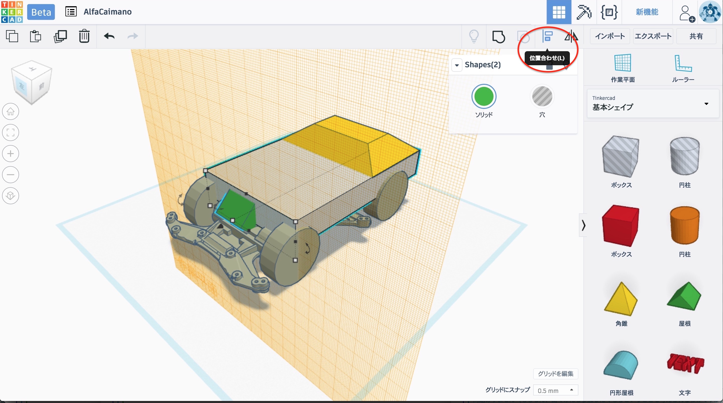This screenshot has width=723, height=403.
Task: Set shapes to Hole (穴) mode
Action: coord(542,97)
